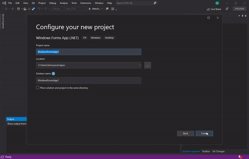This screenshot has height=159, width=249.
Task: Open the Edit menu
Action: pos(17,3)
